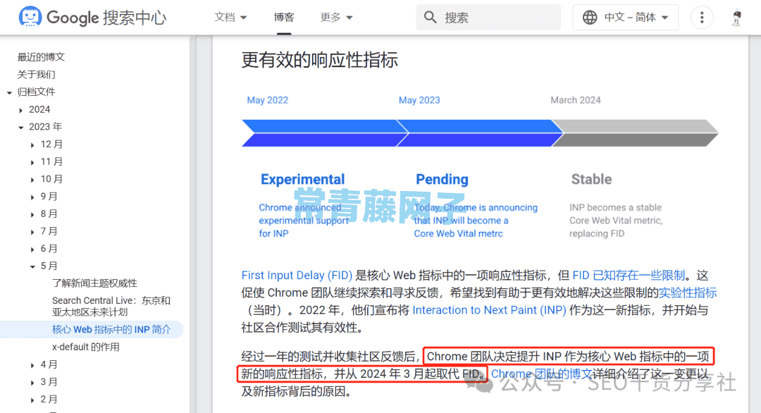Open 最近的博文 in sidebar
Image resolution: width=761 pixels, height=413 pixels.
point(41,57)
